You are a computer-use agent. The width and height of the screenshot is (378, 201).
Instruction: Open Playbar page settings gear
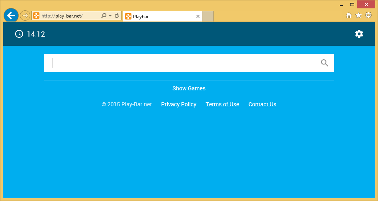tap(359, 34)
